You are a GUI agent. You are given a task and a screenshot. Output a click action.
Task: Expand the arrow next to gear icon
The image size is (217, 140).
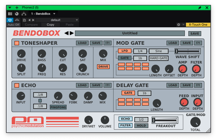click(x=183, y=25)
